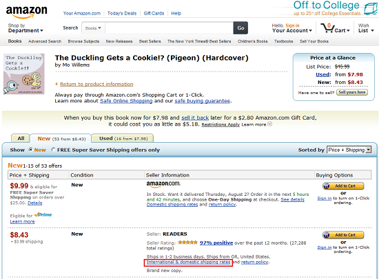Click Sign in for 1-Click on READERS offer
The height and width of the screenshot is (279, 379).
point(325,247)
